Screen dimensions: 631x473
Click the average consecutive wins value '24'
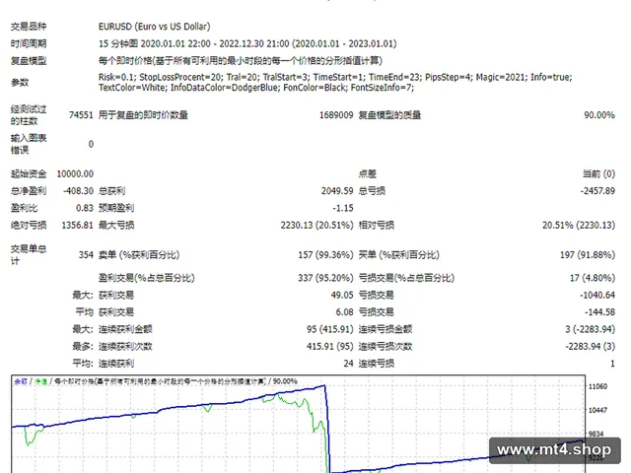[348, 364]
